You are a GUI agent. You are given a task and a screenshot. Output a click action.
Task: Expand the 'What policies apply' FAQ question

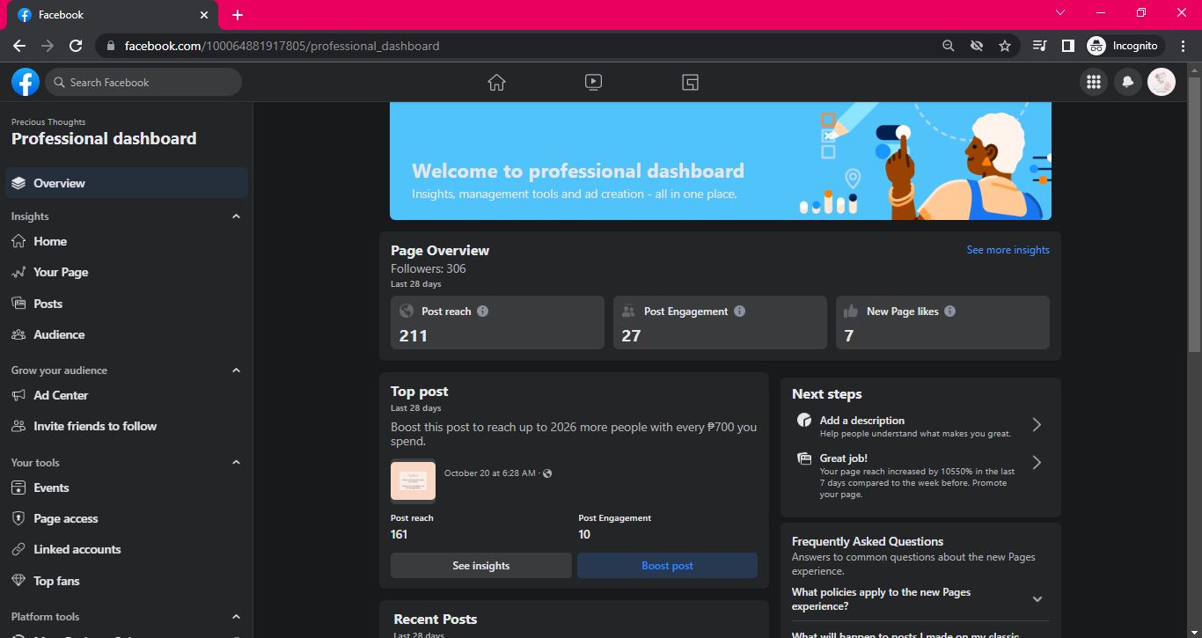[1037, 599]
